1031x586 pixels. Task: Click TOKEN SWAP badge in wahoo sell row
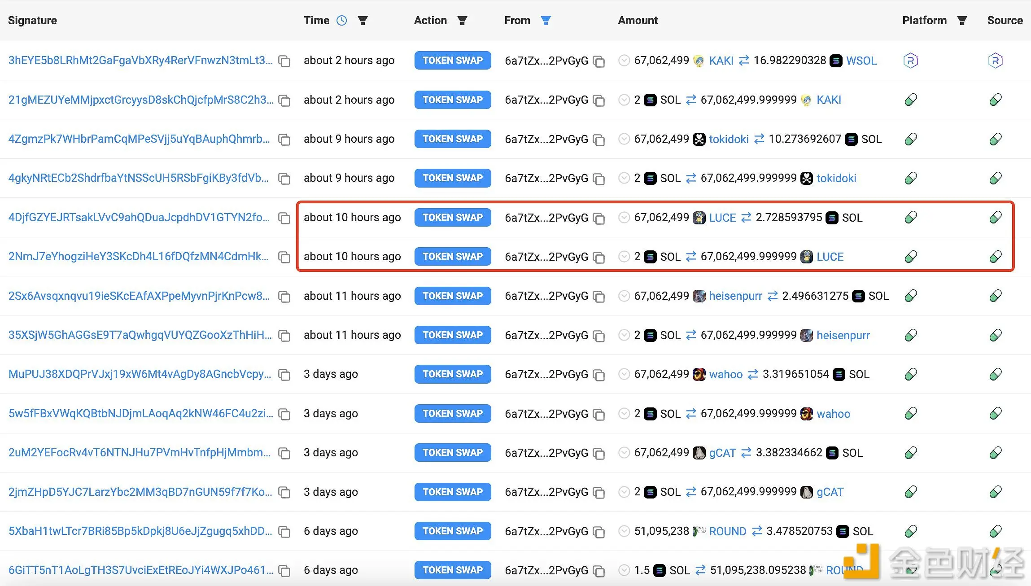tap(452, 374)
